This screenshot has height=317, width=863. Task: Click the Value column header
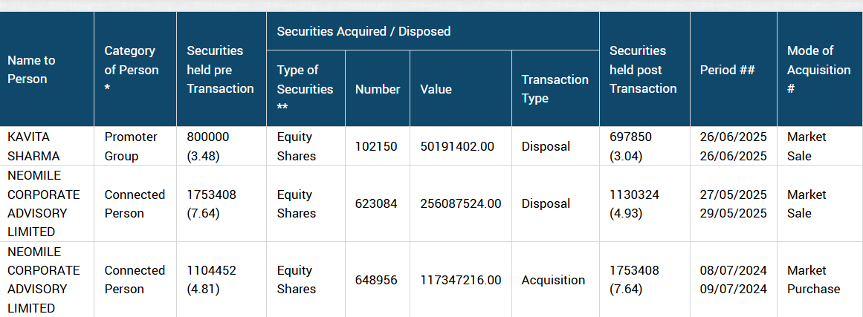461,88
